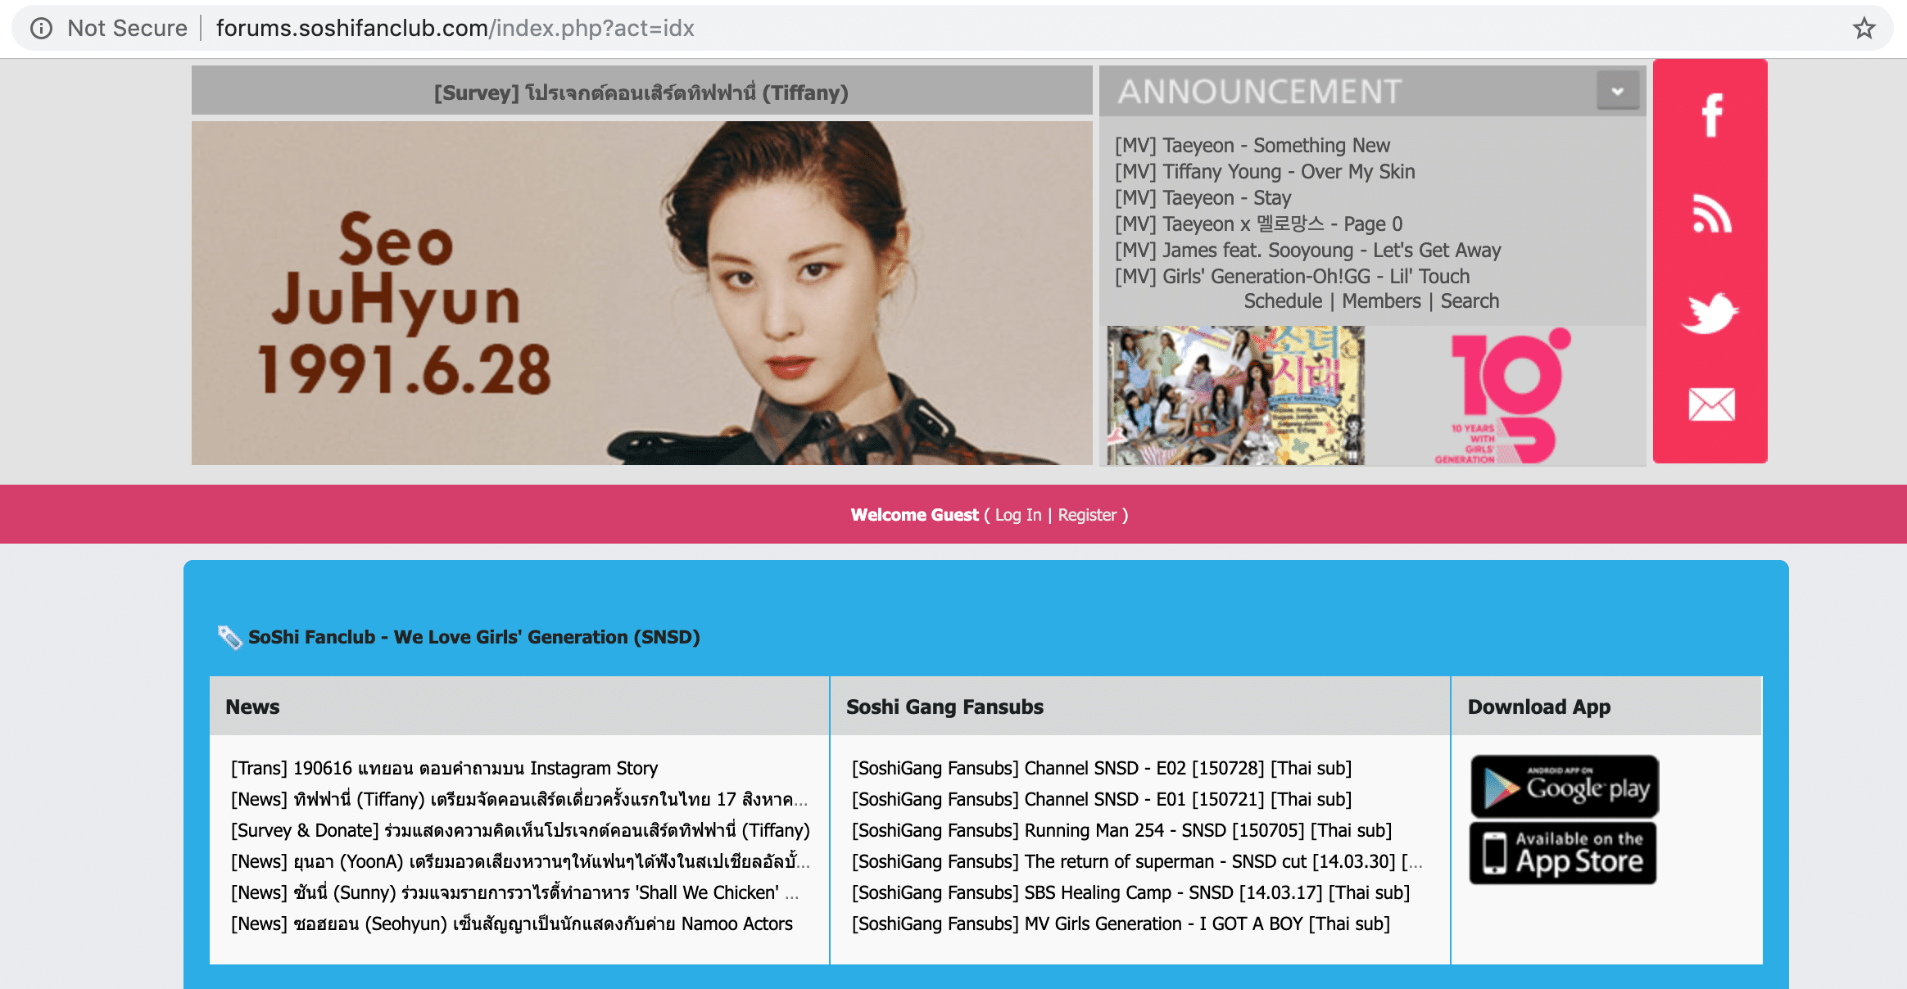
Task: Click the Girls' Generation album cover thumbnail
Action: pos(1235,395)
